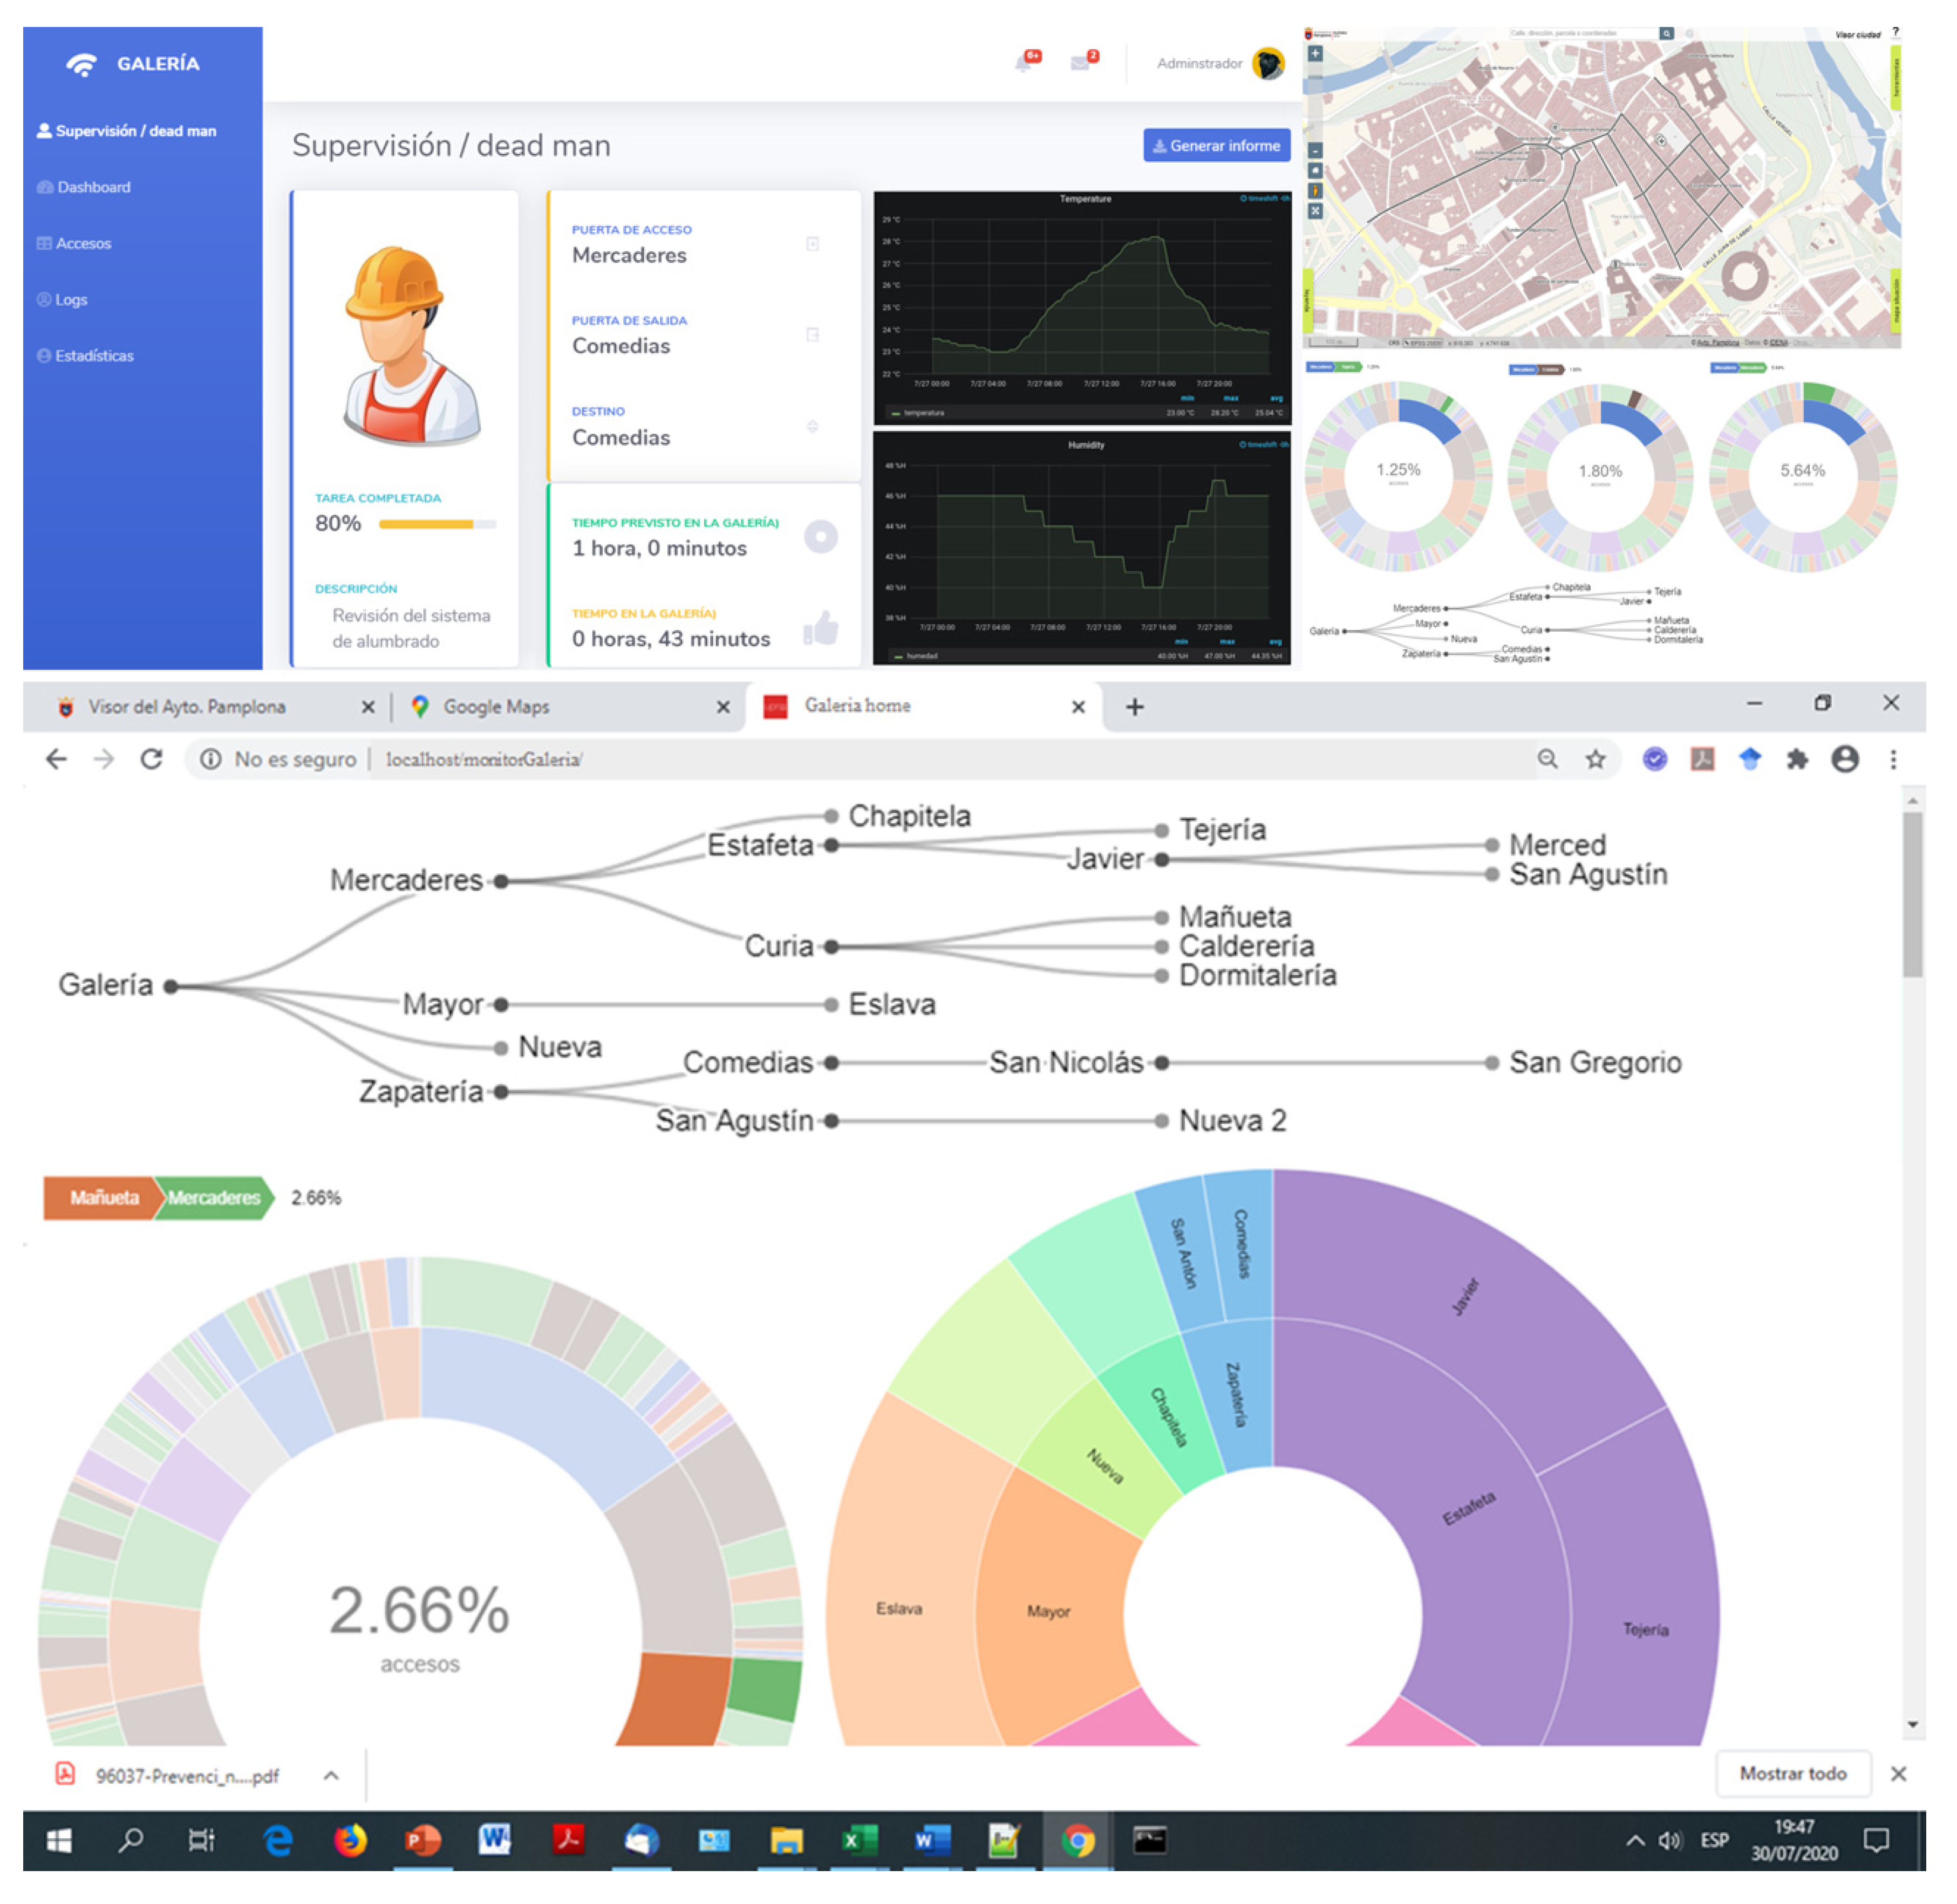Click the zoom magnifier icon in the address bar
This screenshot has width=1957, height=1904.
pos(1548,760)
